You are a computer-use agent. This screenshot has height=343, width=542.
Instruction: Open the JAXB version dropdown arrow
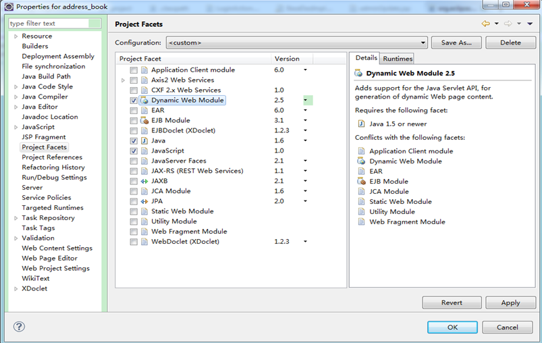click(x=306, y=181)
